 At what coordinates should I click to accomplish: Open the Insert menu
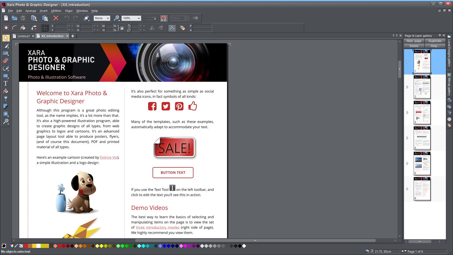(x=44, y=11)
